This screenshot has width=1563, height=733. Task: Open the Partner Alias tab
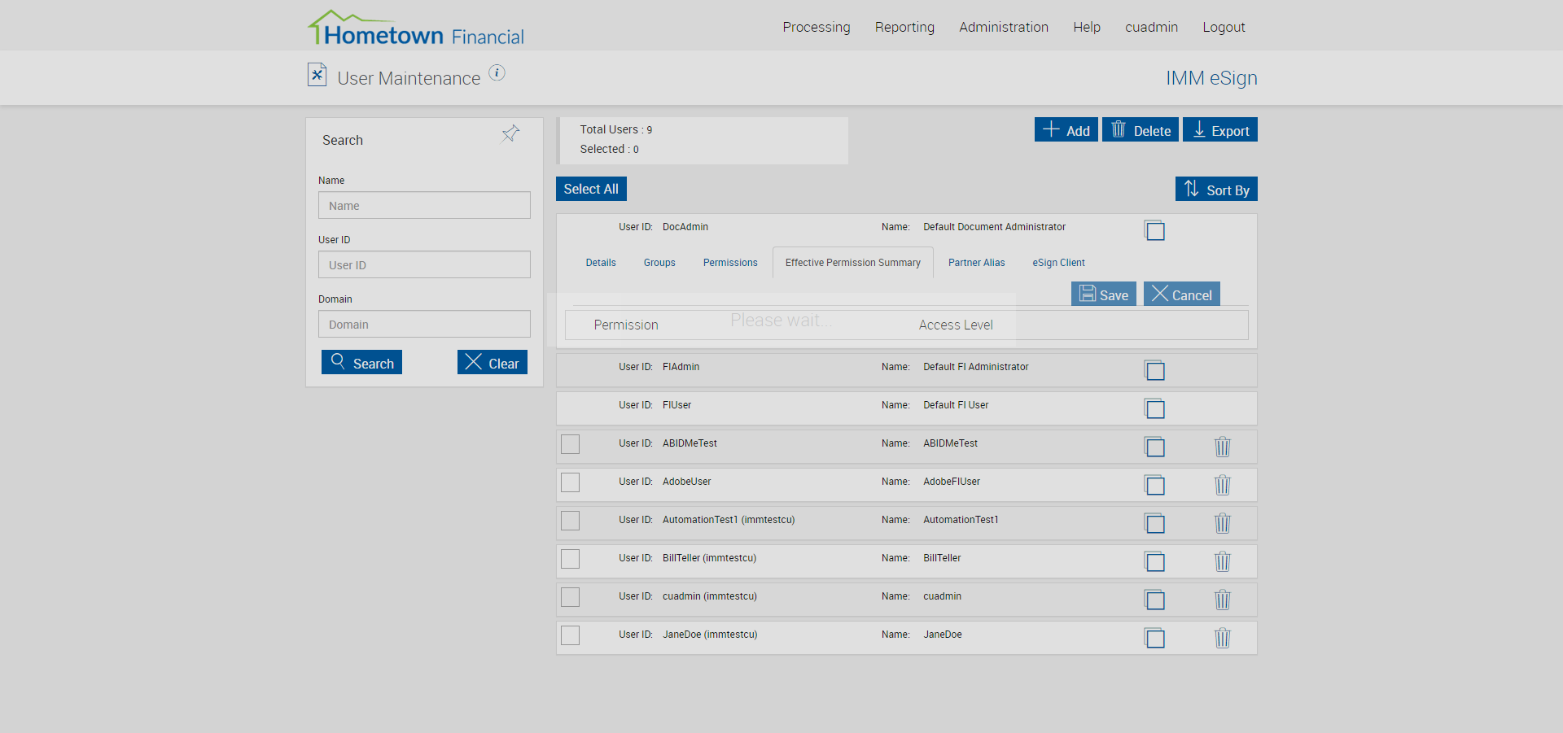977,263
